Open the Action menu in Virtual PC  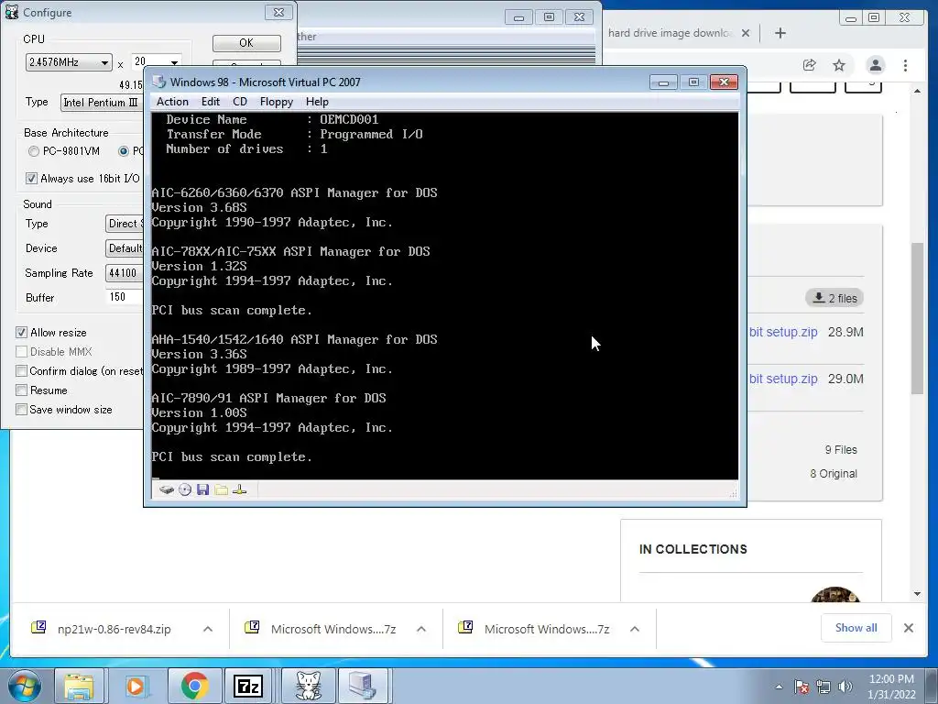click(x=172, y=102)
